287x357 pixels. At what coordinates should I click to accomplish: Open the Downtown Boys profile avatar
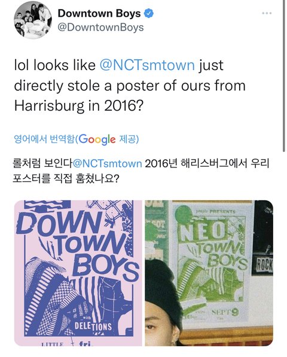tap(33, 20)
